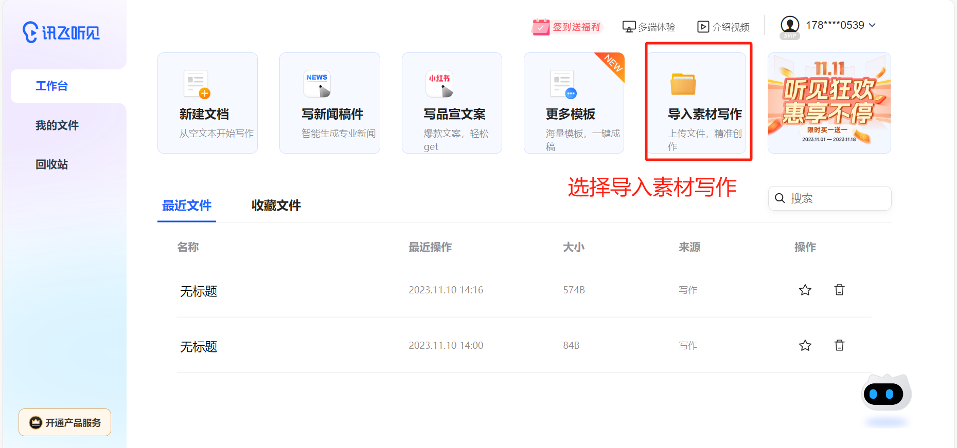Open the 更多模板 templates card

574,103
